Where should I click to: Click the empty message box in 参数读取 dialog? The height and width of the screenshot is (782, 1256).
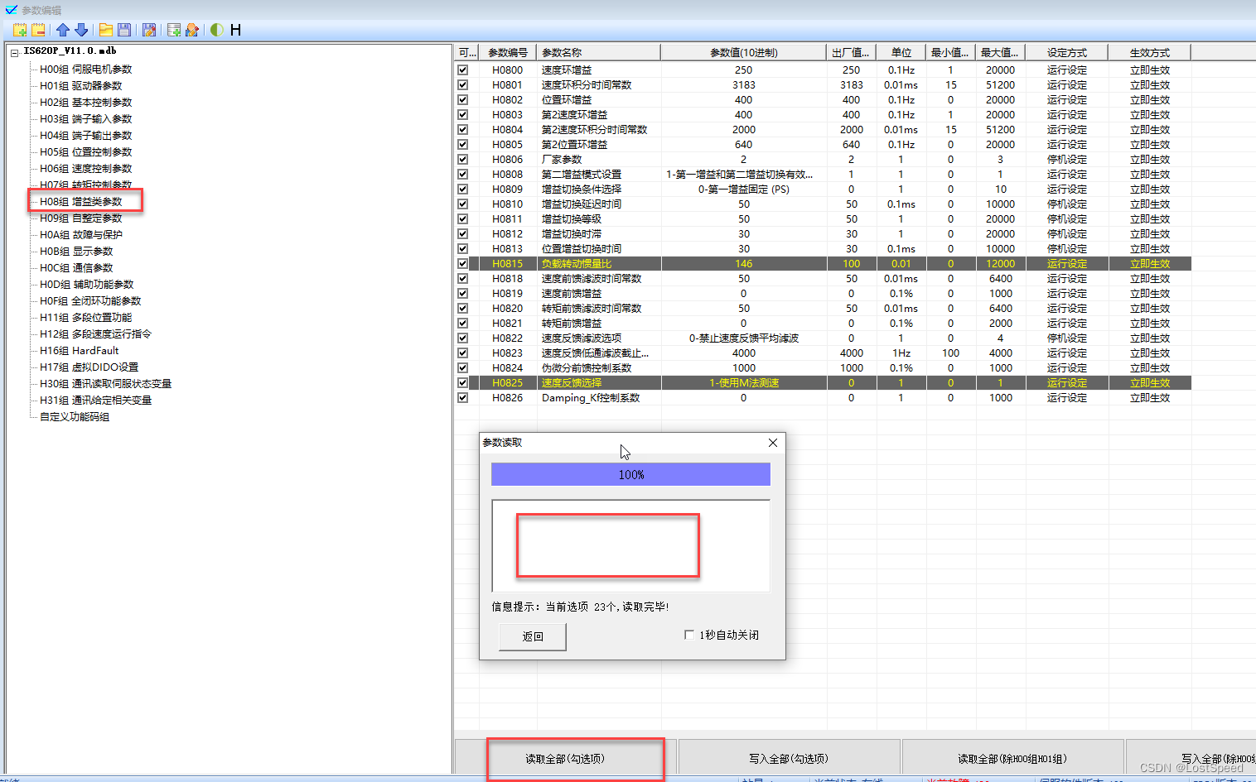click(x=630, y=546)
